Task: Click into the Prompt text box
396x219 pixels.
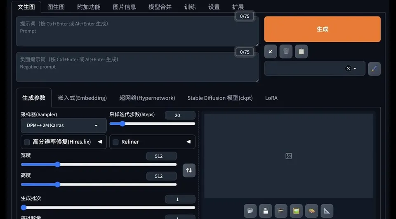Action: coord(137,31)
